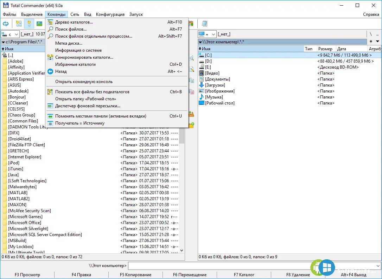Open the Сеть menu

click(75, 14)
